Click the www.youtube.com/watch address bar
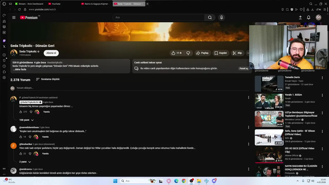This screenshot has width=329, height=185. 42,10
